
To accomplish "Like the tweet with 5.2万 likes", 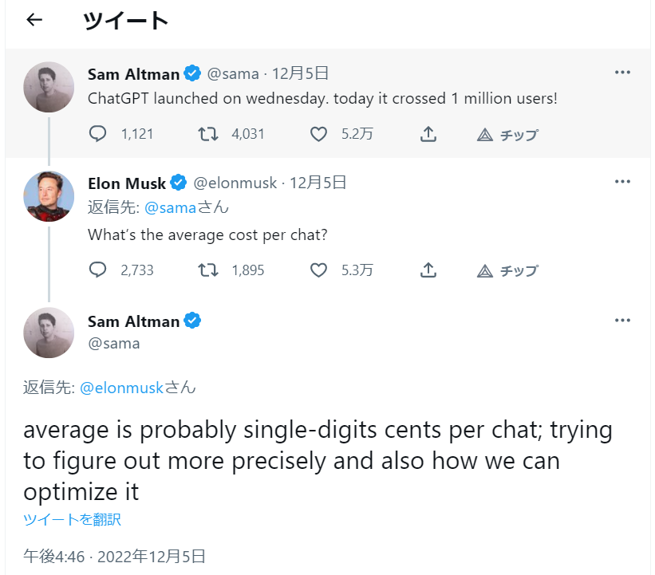I will click(x=318, y=134).
